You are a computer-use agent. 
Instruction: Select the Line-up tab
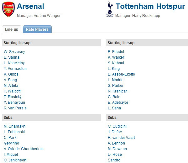pyautogui.click(x=12, y=29)
